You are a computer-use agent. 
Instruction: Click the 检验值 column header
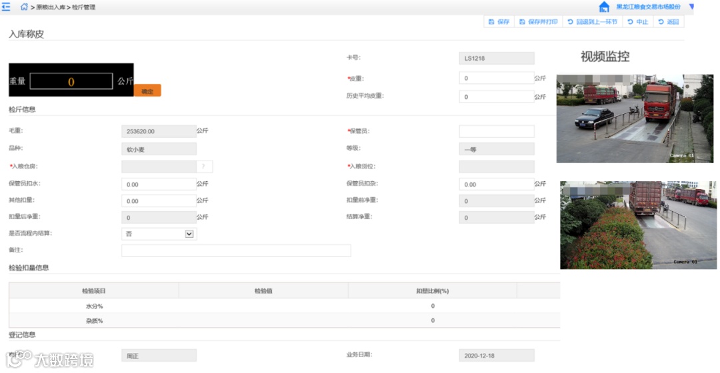click(263, 291)
